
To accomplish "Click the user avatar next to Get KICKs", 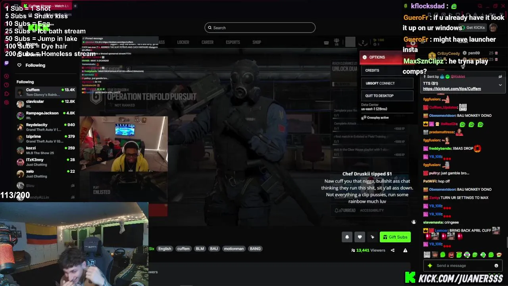I will click(493, 28).
